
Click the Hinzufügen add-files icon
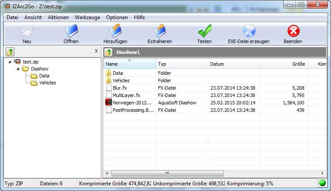(115, 31)
